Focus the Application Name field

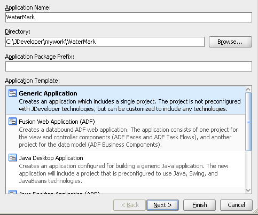pyautogui.click(x=129, y=17)
